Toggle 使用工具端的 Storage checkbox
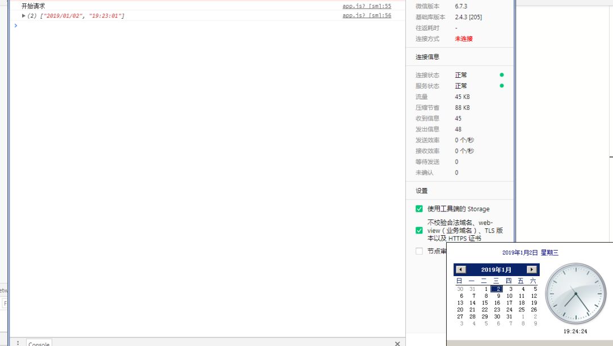 [419, 209]
